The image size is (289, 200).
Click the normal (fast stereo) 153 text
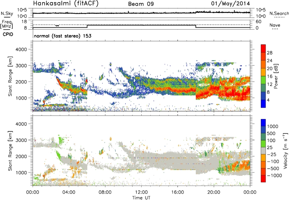[x=62, y=36]
